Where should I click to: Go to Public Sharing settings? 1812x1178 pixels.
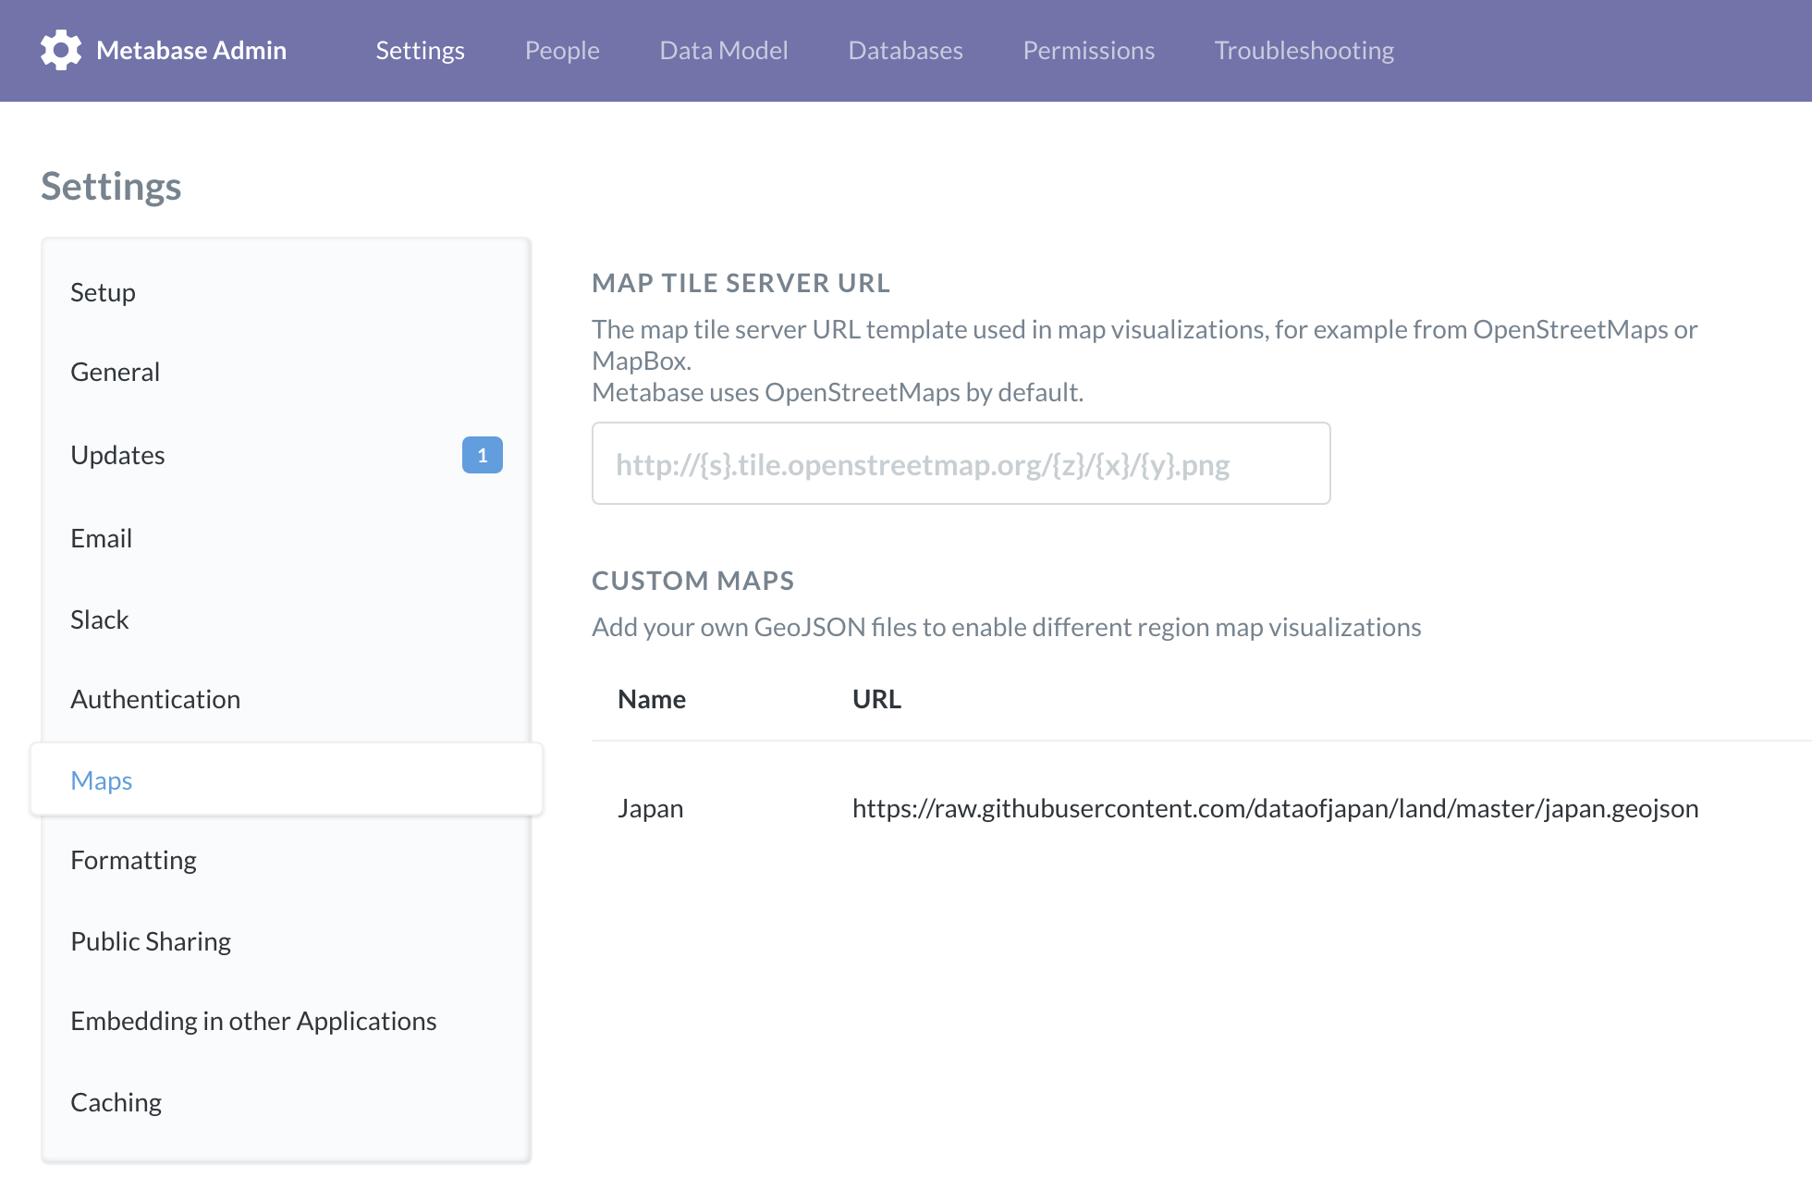[151, 941]
